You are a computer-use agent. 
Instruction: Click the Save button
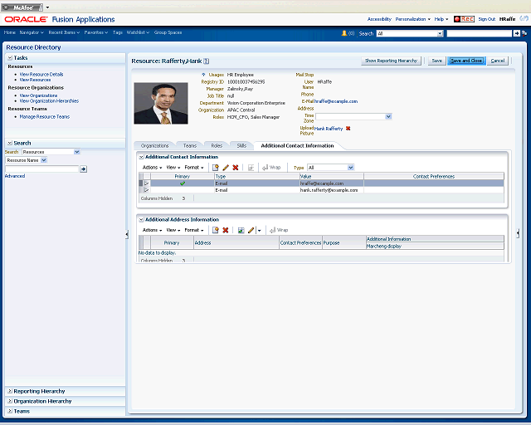437,61
